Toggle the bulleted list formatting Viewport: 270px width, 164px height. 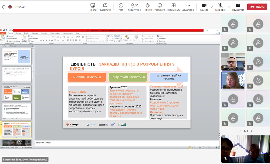pyautogui.click(x=68, y=36)
